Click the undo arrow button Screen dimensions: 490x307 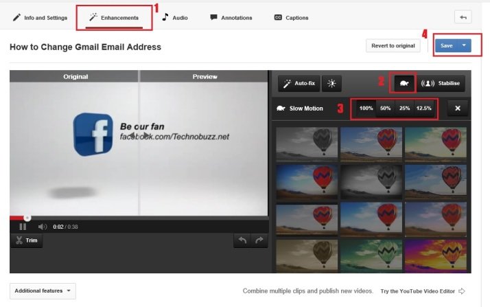point(242,240)
